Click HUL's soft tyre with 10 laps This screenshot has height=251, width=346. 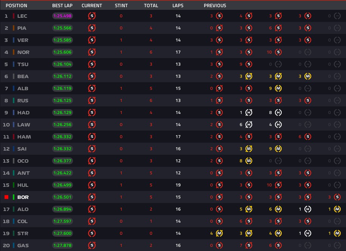click(278, 185)
